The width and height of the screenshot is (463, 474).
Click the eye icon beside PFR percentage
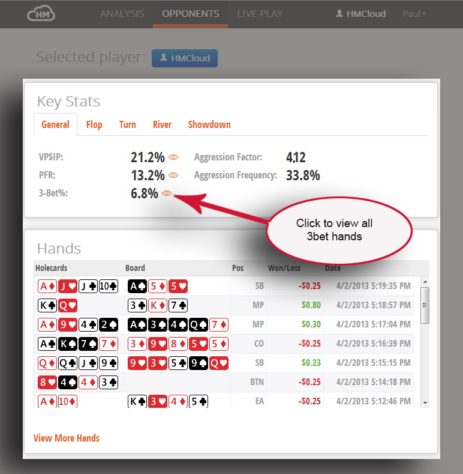(173, 175)
